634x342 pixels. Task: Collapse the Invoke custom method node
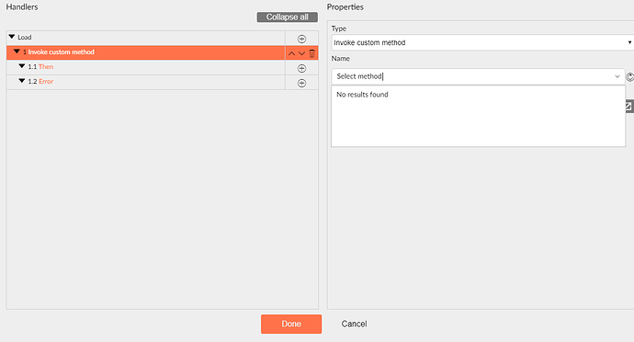(x=17, y=51)
